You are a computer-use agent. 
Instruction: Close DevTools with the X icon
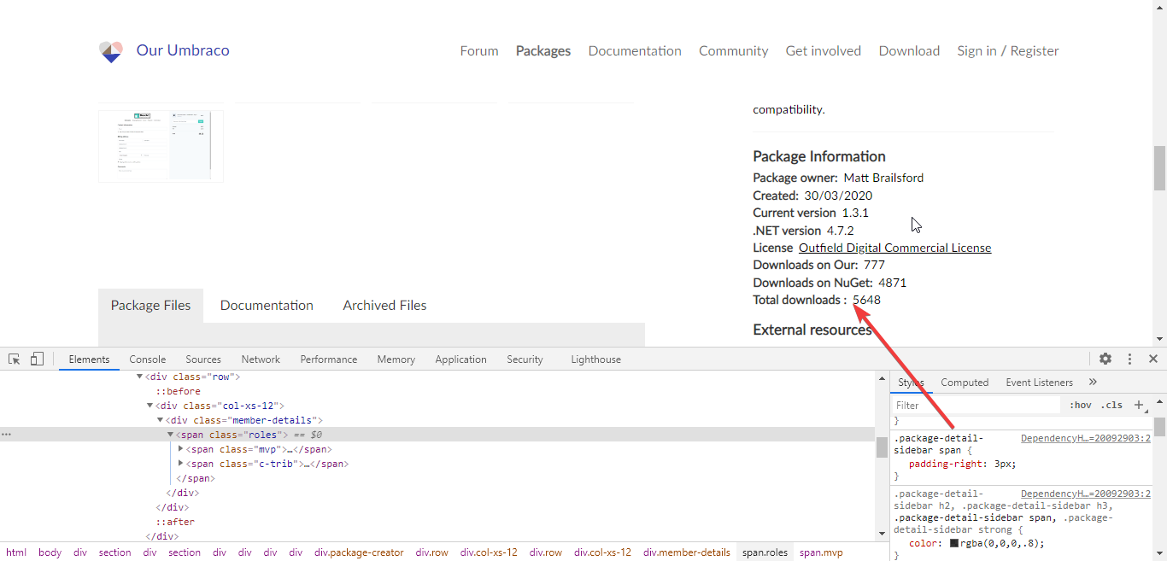coord(1153,359)
